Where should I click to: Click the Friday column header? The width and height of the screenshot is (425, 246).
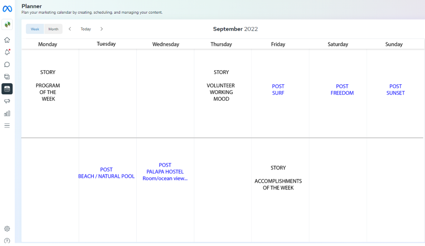click(x=278, y=44)
